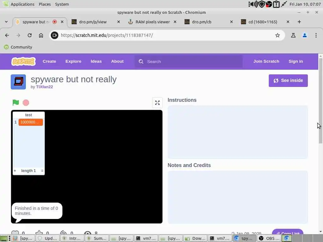Click the Instructions text box
The width and height of the screenshot is (323, 242).
point(238,132)
